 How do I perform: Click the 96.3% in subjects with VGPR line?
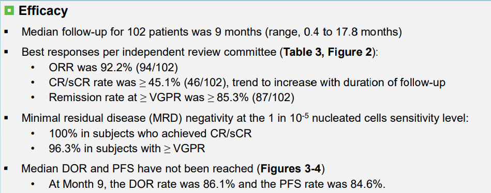click(x=127, y=149)
